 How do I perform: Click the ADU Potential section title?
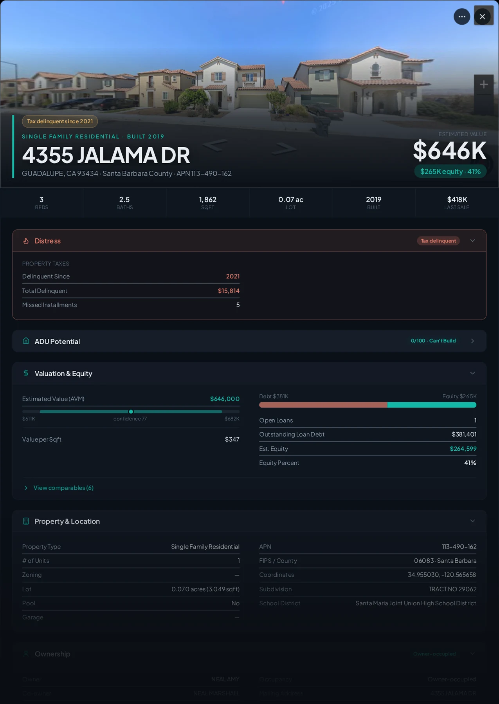pos(57,341)
